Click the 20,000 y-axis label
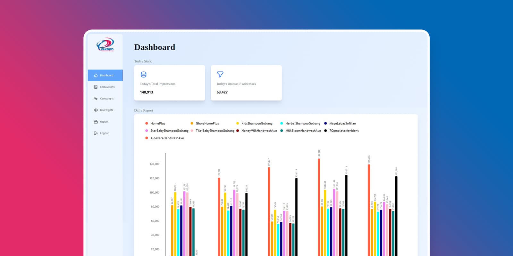513x256 pixels. pyautogui.click(x=155, y=249)
